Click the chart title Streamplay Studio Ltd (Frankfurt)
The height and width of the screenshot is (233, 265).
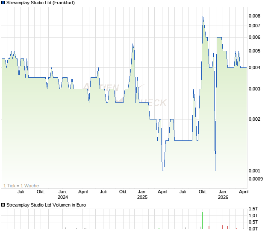click(41, 3)
